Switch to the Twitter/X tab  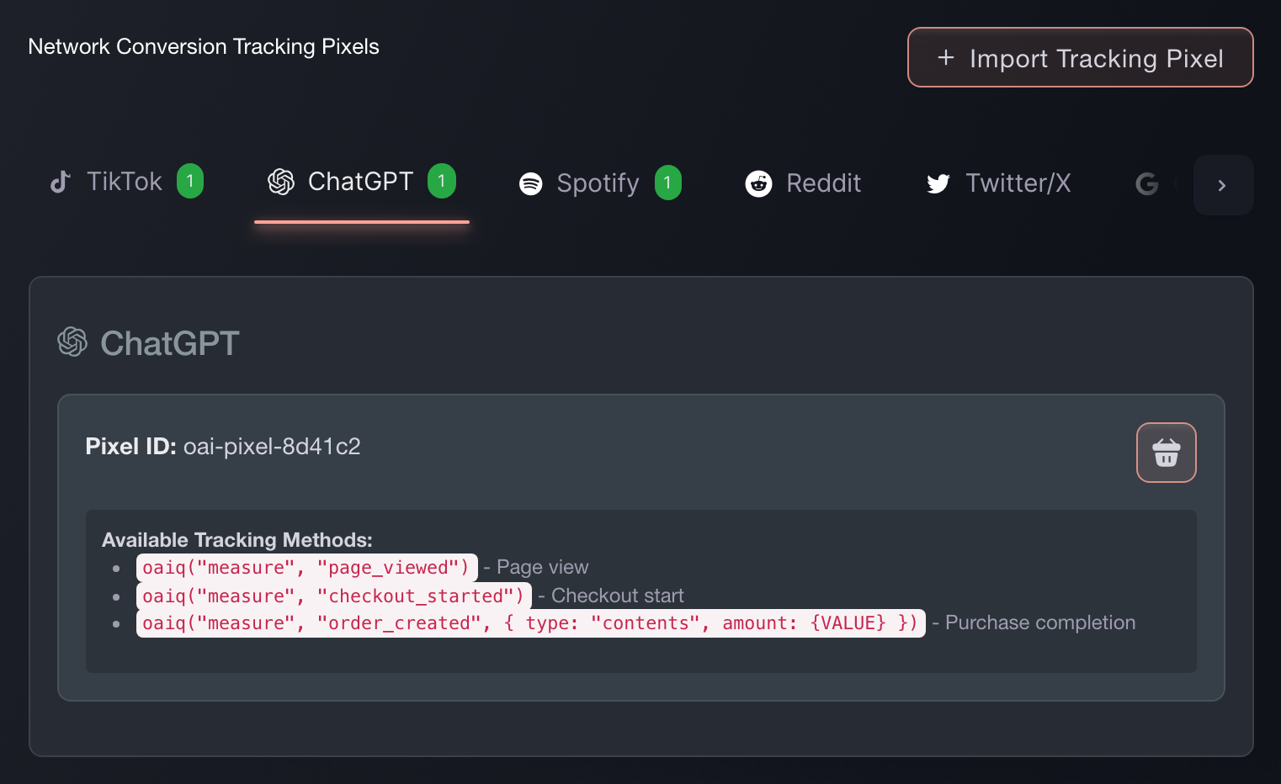pos(998,183)
